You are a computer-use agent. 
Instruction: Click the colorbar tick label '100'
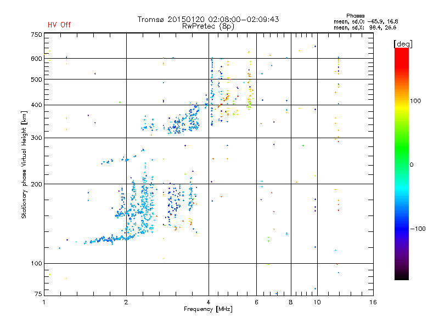[415, 101]
